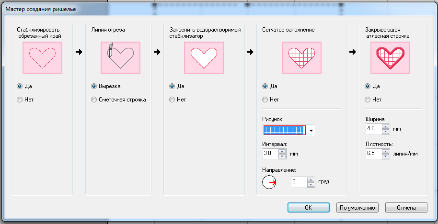
Task: Increase the Интервал value with up arrow
Action: point(282,151)
